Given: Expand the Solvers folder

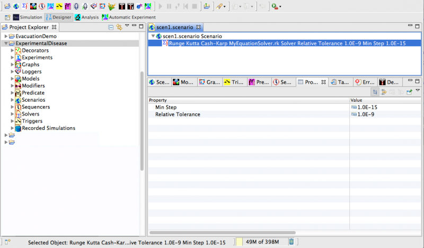Looking at the screenshot, I should pyautogui.click(x=12, y=114).
